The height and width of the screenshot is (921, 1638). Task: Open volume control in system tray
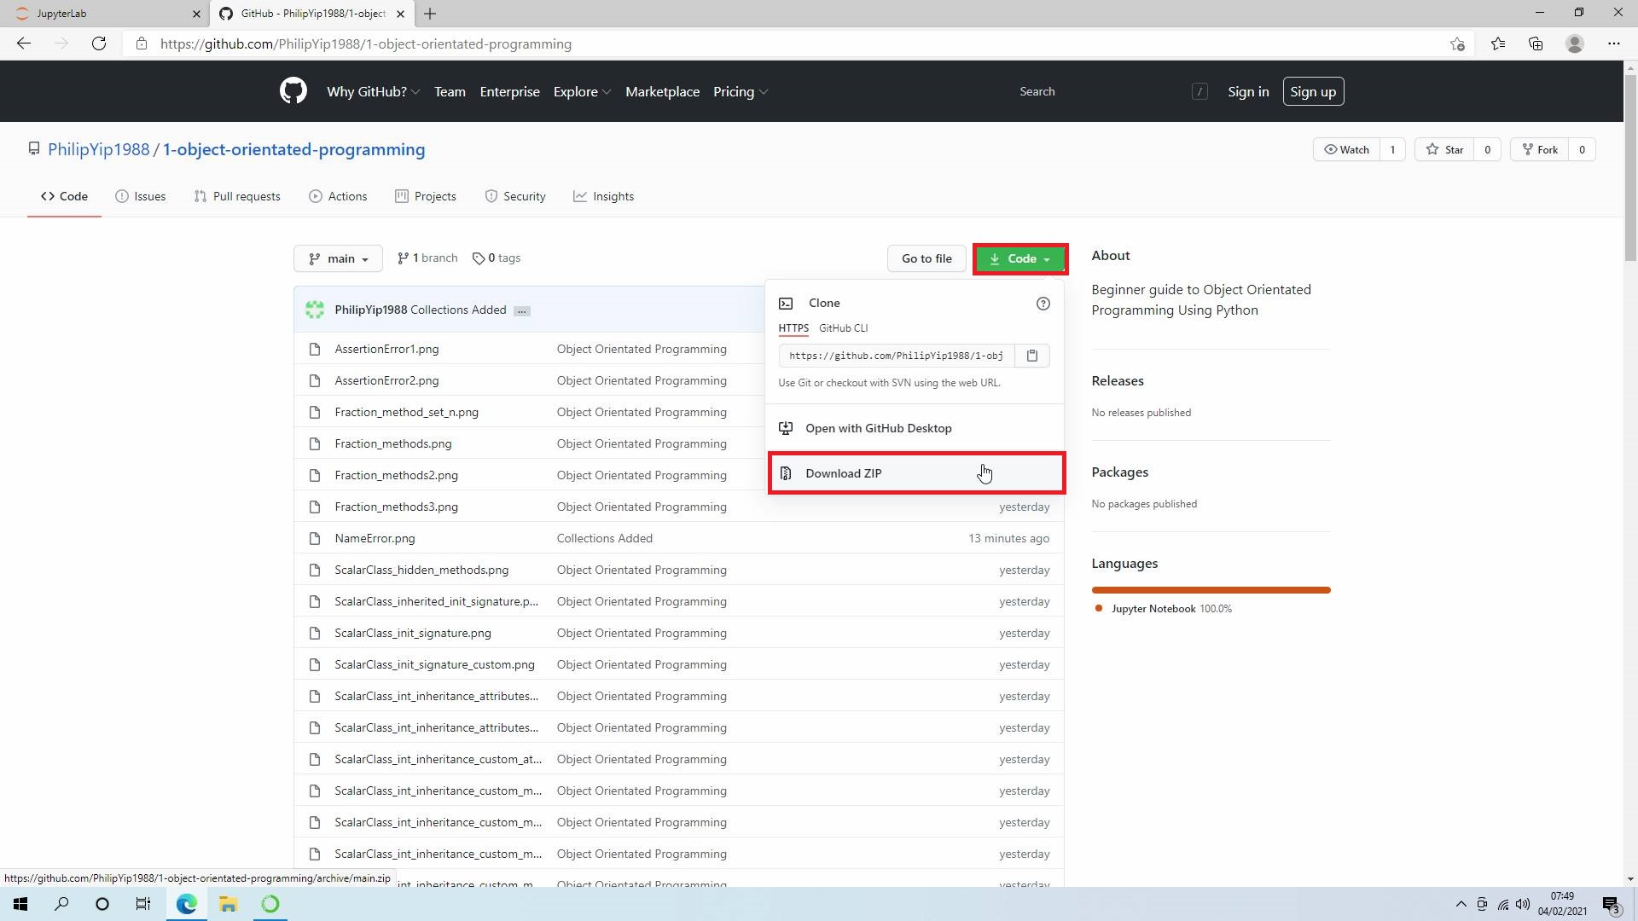tap(1523, 904)
